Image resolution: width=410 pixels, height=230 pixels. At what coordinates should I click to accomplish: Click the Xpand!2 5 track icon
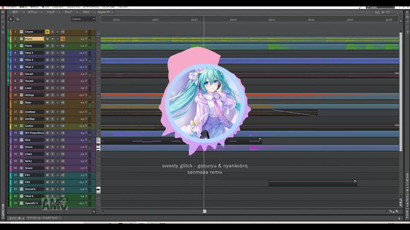tap(21, 203)
